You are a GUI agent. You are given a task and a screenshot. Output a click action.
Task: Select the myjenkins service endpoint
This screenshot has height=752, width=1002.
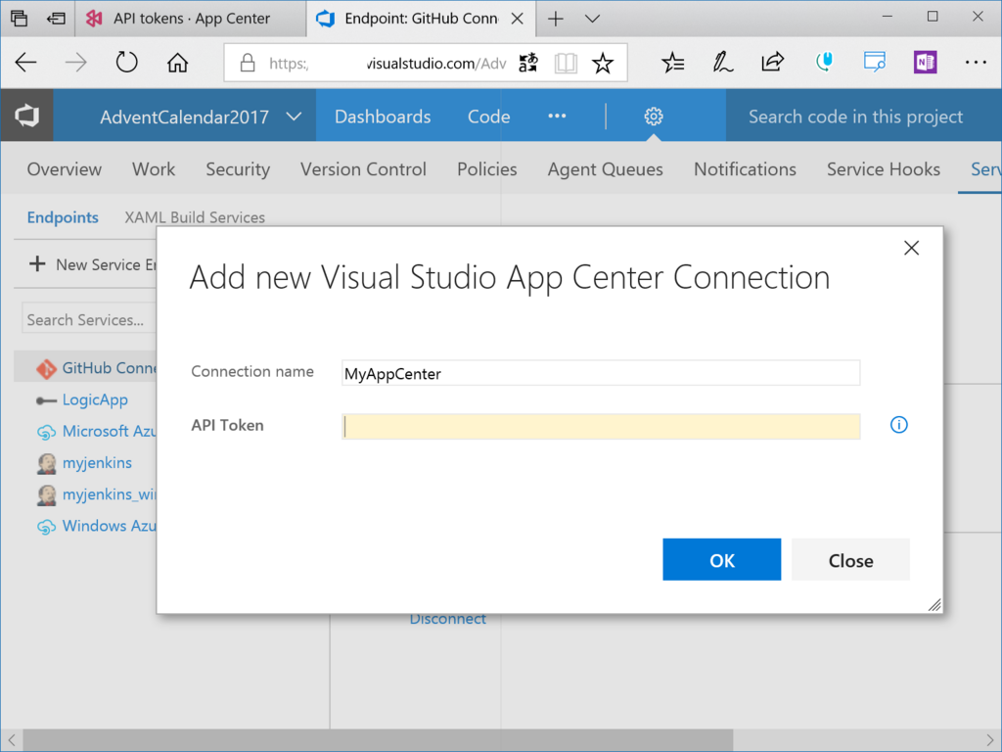[96, 463]
